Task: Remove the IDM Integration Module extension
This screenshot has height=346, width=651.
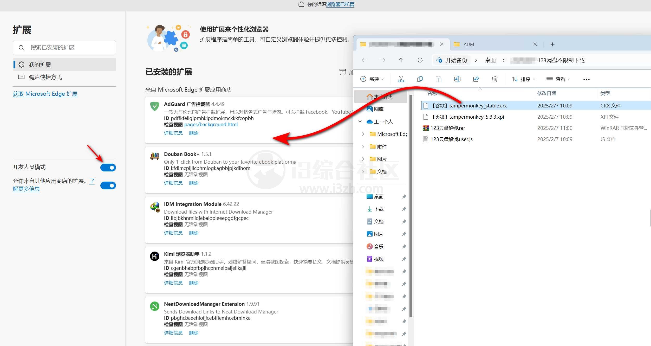Action: (194, 233)
